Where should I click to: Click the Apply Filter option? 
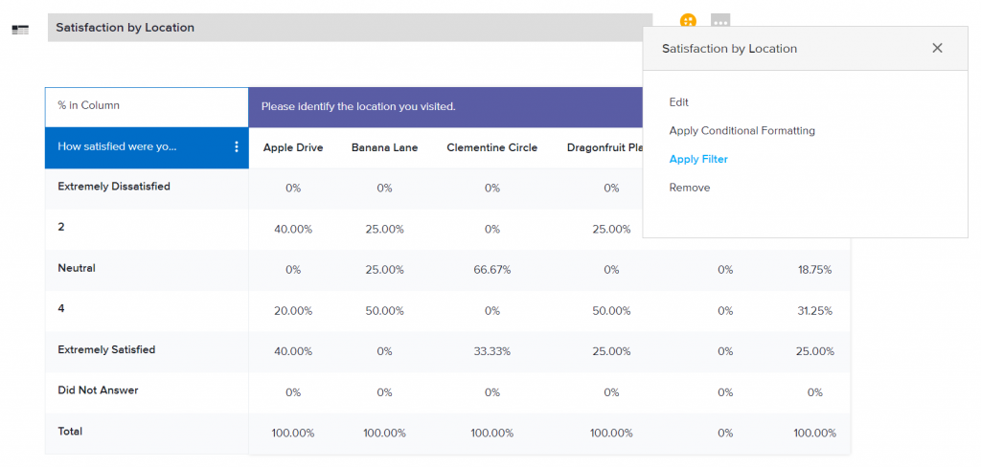(698, 160)
